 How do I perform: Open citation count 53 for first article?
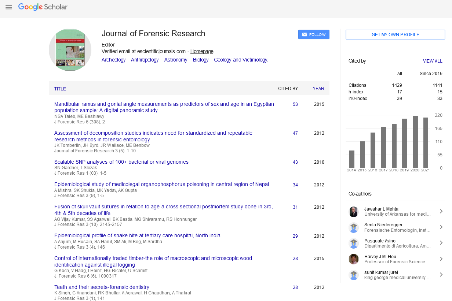(x=295, y=104)
